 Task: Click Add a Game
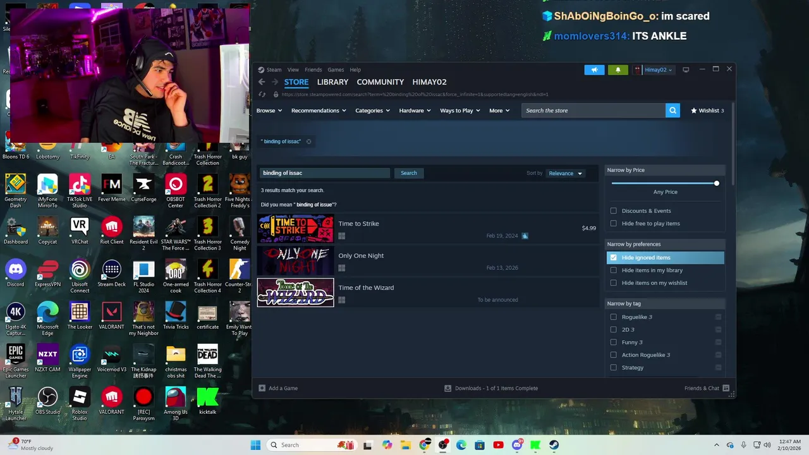278,388
